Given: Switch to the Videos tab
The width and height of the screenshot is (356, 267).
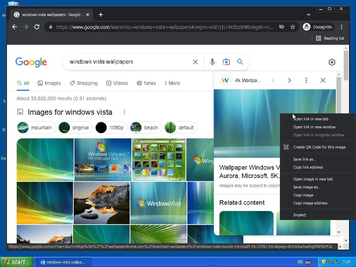Looking at the screenshot, I should click(x=117, y=83).
